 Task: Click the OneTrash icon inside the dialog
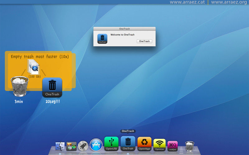click(102, 39)
